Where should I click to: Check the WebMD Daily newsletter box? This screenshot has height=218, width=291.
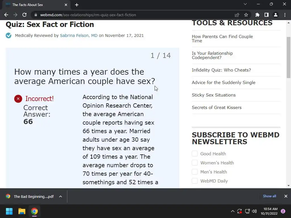[195, 181]
